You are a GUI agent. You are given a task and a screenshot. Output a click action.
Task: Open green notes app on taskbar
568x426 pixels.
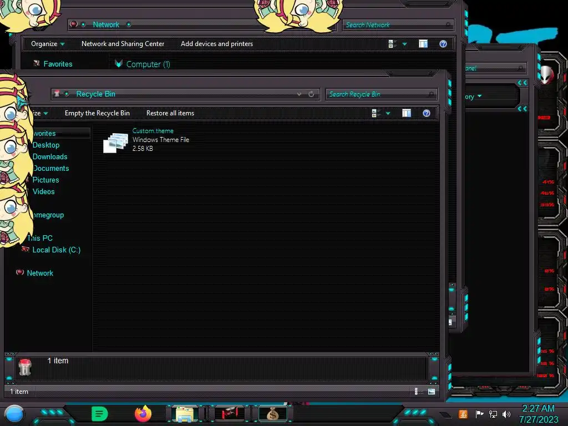[100, 414]
